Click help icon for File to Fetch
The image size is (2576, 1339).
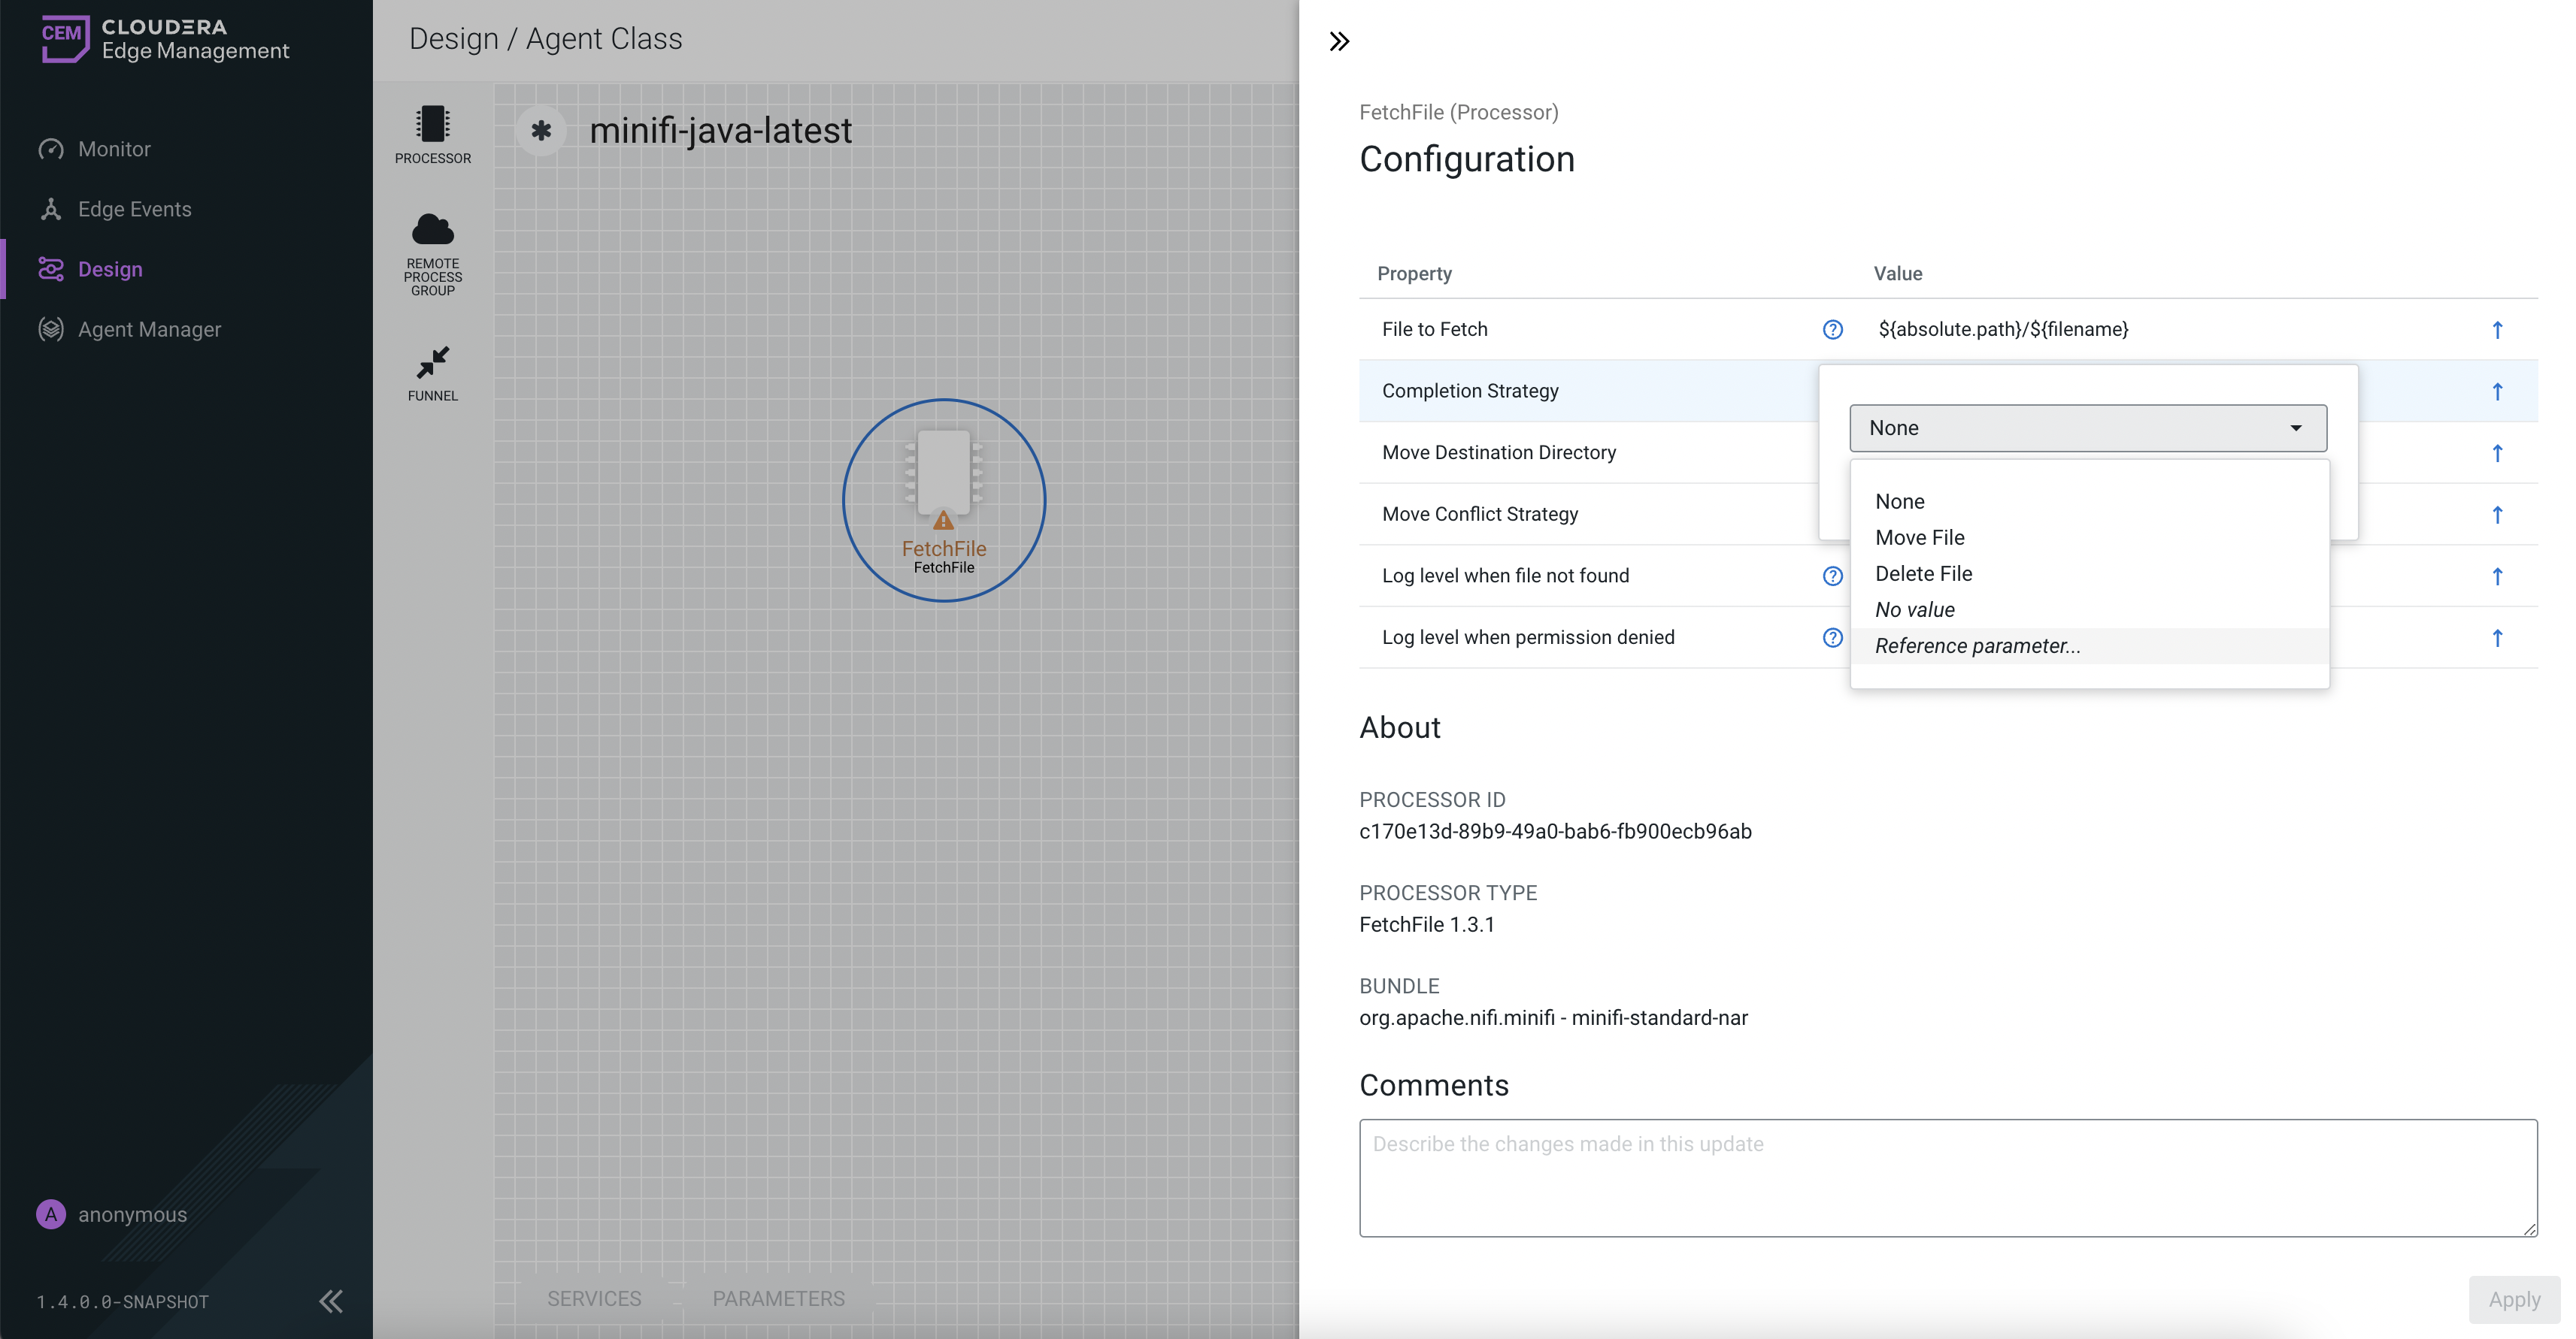click(x=1832, y=330)
